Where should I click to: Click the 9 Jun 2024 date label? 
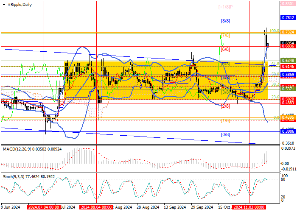[x=11, y=207]
